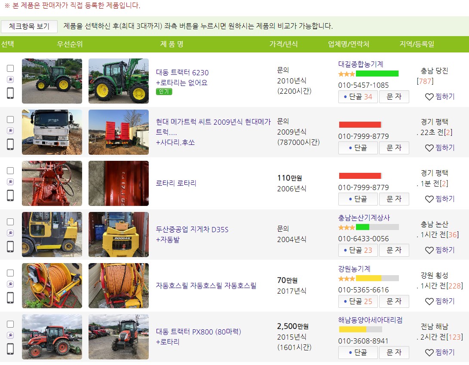Screen dimensions: 469x365
Task: Click phone icon in 자동호스릴 row
Action: (10, 298)
